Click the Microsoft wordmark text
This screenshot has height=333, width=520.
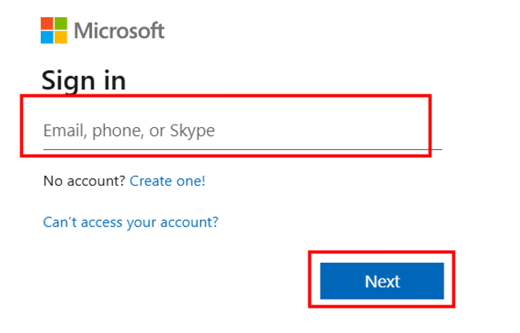119,31
